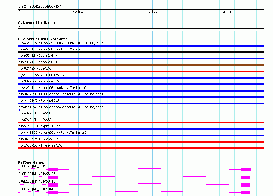Open variant nsv3400535 (Audano2019) label
Viewport: 273px width, 196px height.
tap(40, 139)
